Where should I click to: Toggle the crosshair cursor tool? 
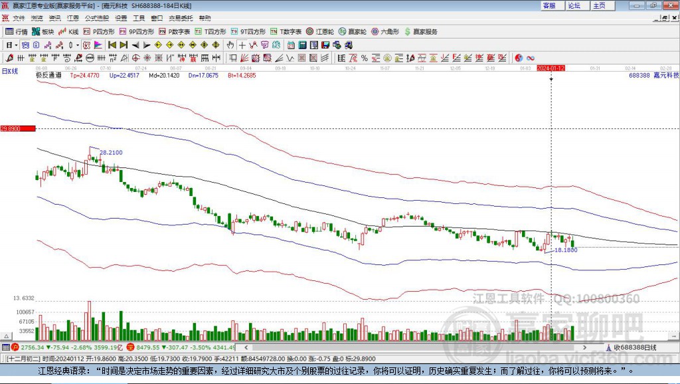(242, 45)
